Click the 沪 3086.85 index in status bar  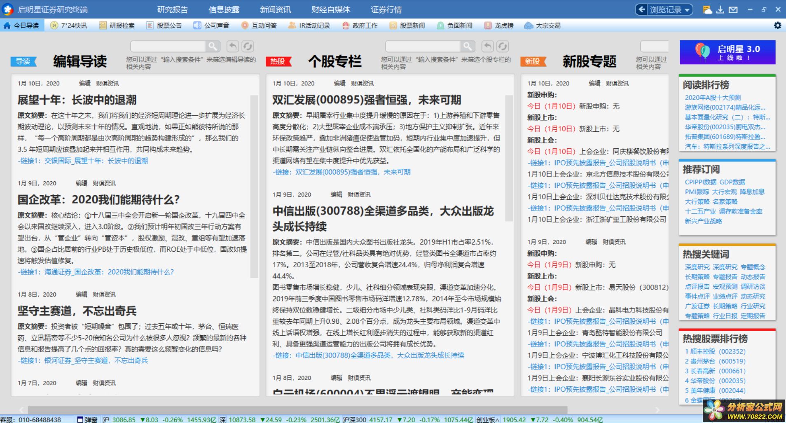[119, 419]
